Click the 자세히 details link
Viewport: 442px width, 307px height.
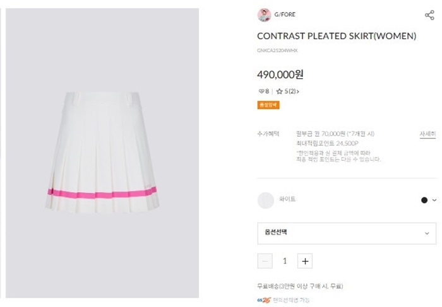[x=427, y=134]
